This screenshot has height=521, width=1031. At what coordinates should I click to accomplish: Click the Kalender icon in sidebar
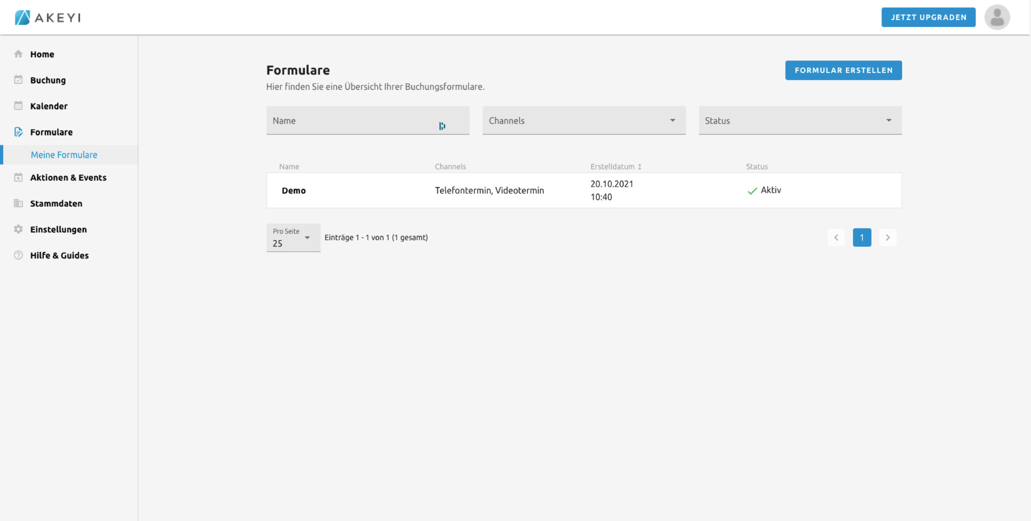click(18, 106)
